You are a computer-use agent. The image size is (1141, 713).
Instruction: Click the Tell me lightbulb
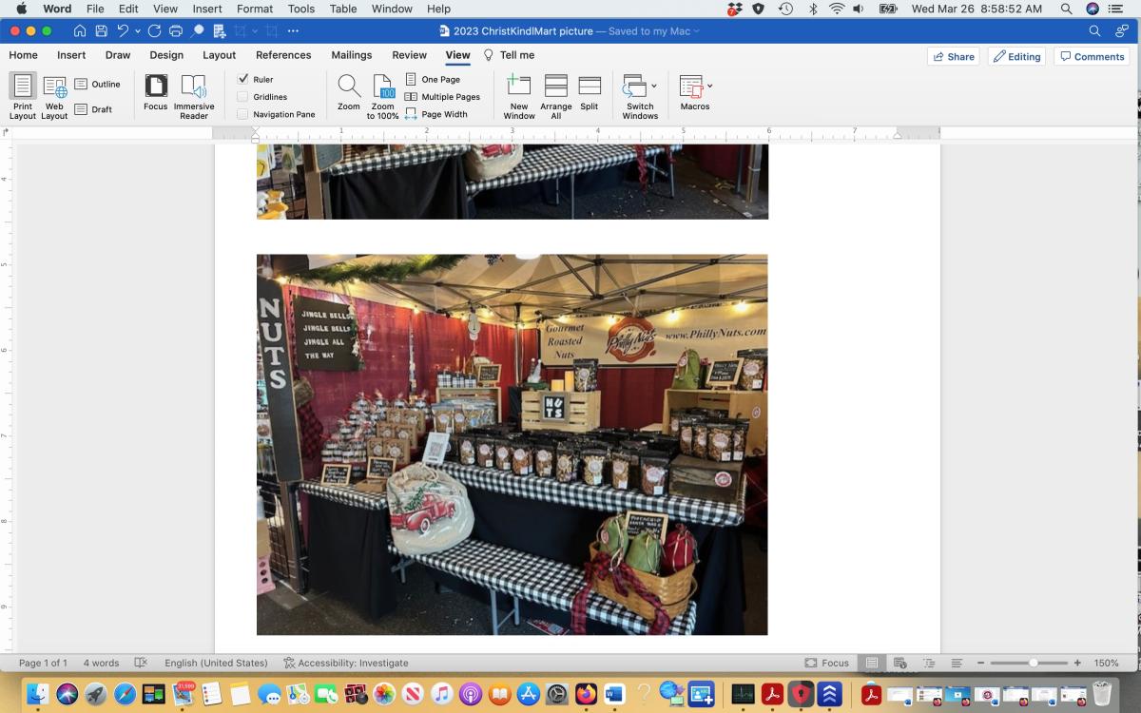(489, 55)
